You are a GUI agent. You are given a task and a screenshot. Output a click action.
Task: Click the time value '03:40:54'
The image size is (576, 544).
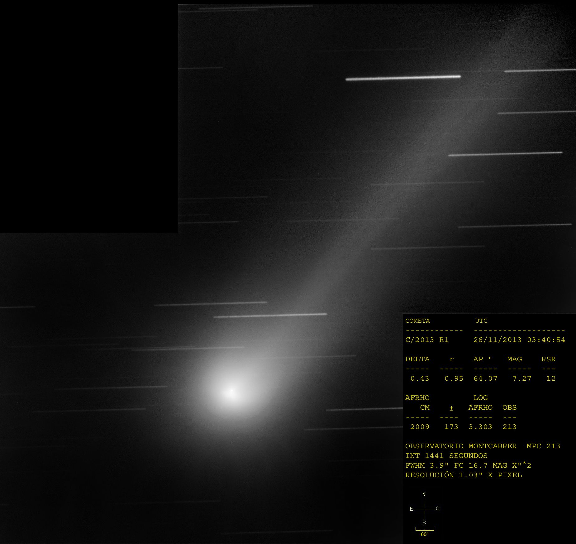pyautogui.click(x=546, y=340)
